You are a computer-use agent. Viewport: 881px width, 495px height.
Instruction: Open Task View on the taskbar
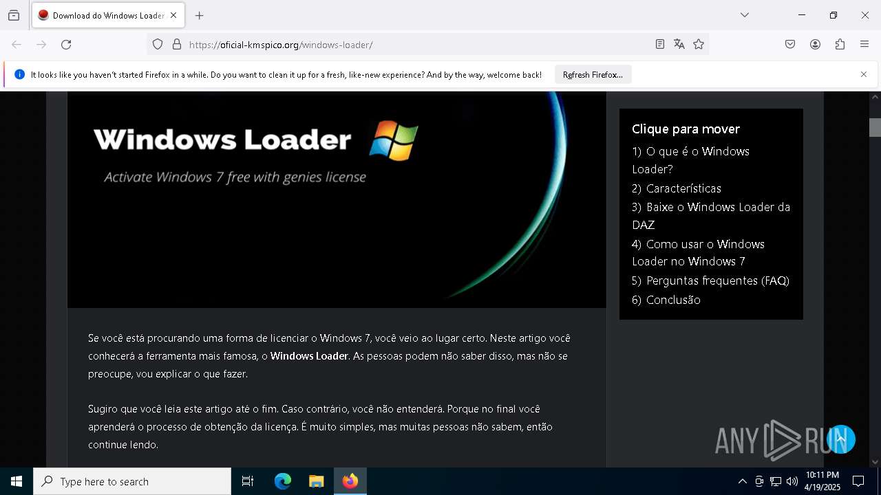tap(248, 481)
